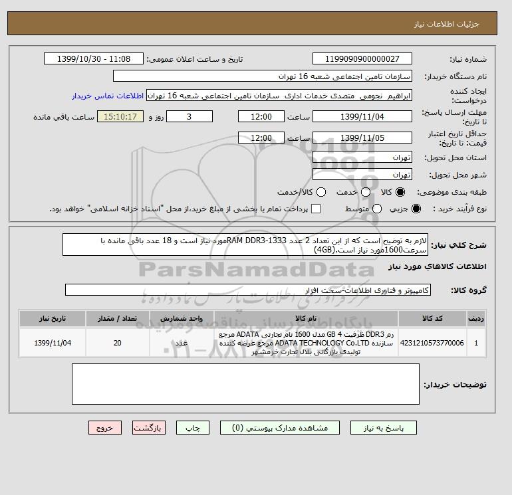This screenshot has height=495, width=512.
Task: Click the buyer organization name field
Action: [x=263, y=76]
